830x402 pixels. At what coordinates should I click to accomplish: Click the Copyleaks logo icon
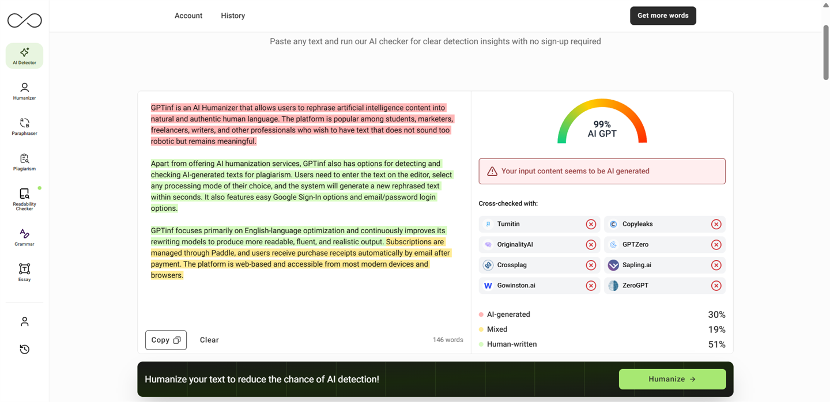point(613,224)
